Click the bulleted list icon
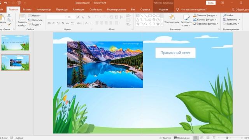249x140 pixels. (x=97, y=17)
